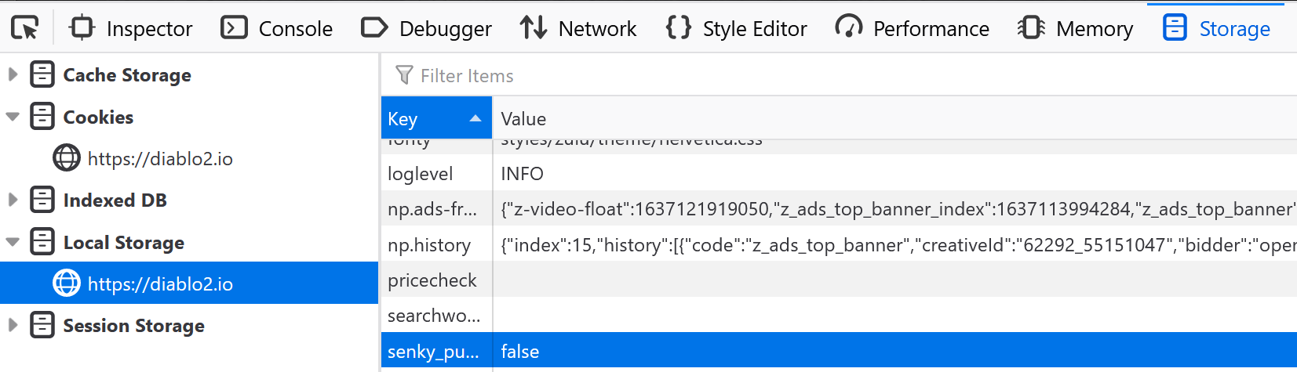This screenshot has height=372, width=1297.
Task: Select diablo2.io under Cookies
Action: click(159, 159)
